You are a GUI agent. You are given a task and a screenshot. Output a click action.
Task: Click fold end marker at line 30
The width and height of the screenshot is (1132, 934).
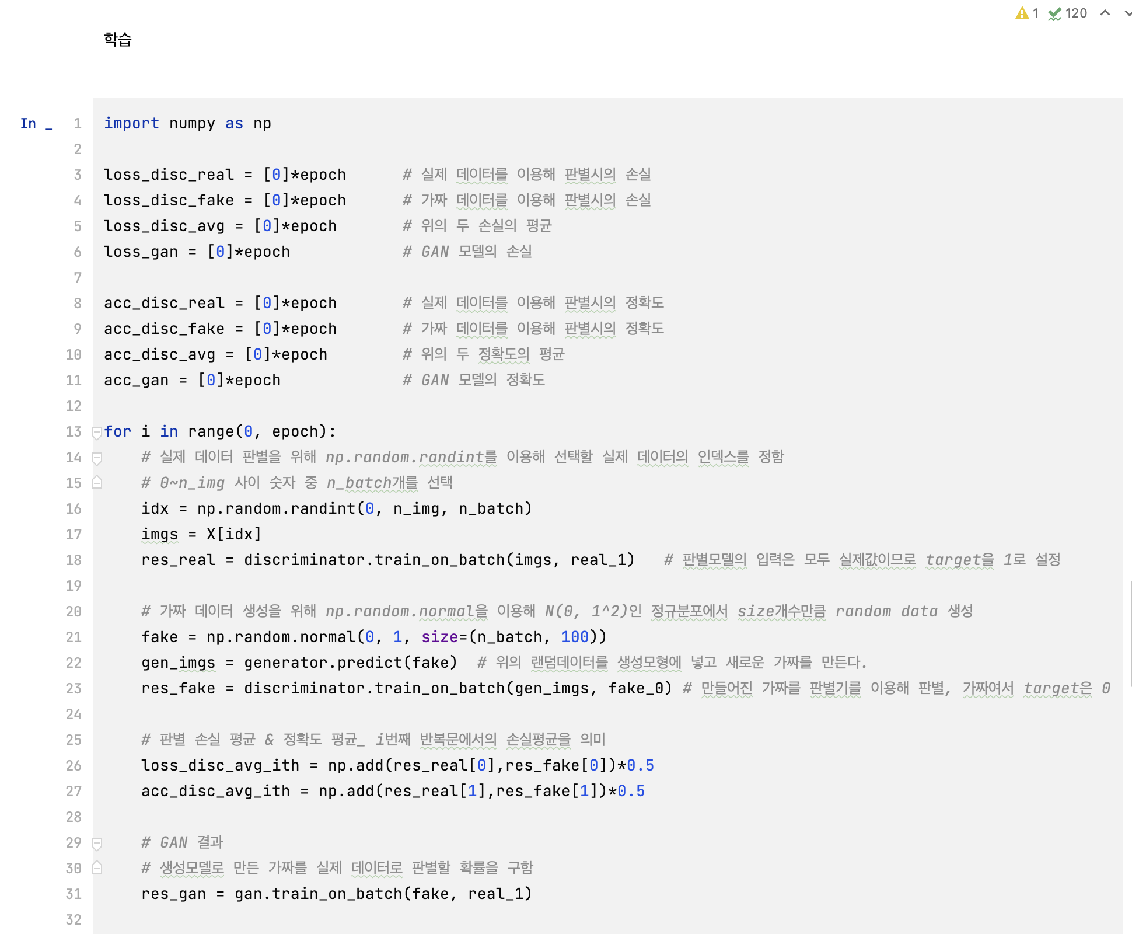pos(97,868)
